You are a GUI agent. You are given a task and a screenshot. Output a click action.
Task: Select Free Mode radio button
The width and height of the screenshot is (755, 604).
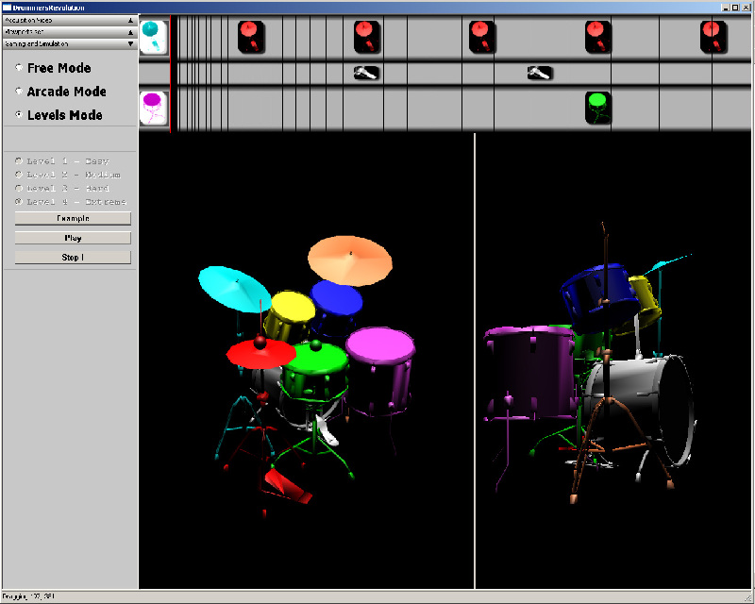[20, 68]
